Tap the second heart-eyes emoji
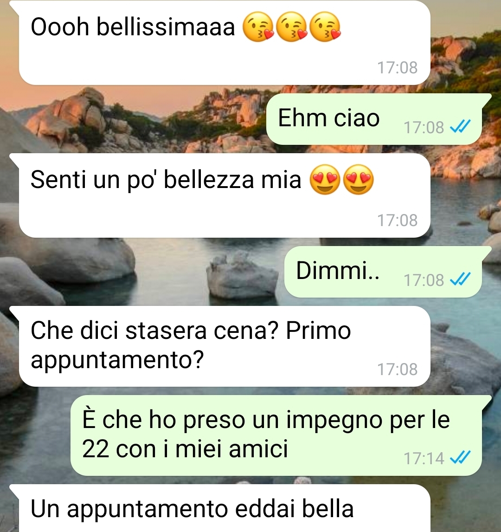The image size is (501, 532). click(x=359, y=180)
